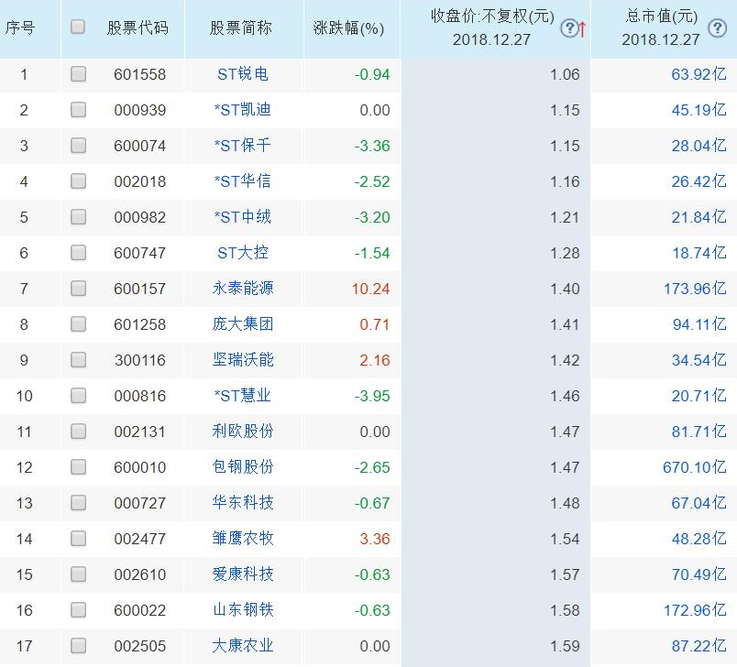This screenshot has height=667, width=737.
Task: Click the 收盘价:不复权(元) column header
Action: (x=492, y=28)
